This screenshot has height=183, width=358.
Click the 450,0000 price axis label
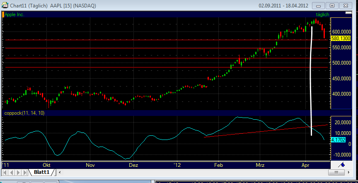[341, 79]
